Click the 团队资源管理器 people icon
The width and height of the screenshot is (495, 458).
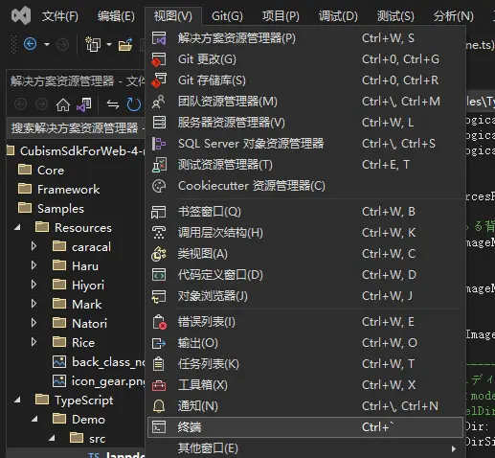(159, 102)
